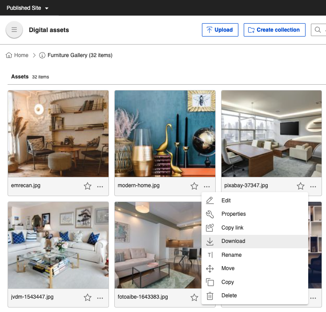
Task: Click the fotoaibe-1643383.jpg file name
Action: coord(143,297)
